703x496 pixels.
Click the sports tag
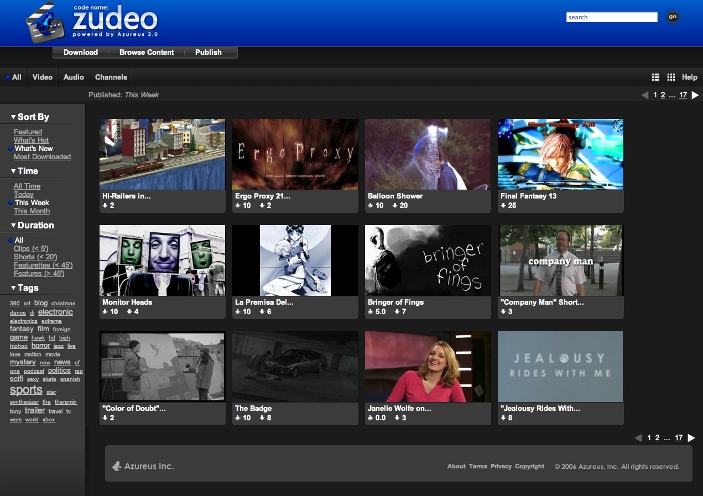[26, 390]
